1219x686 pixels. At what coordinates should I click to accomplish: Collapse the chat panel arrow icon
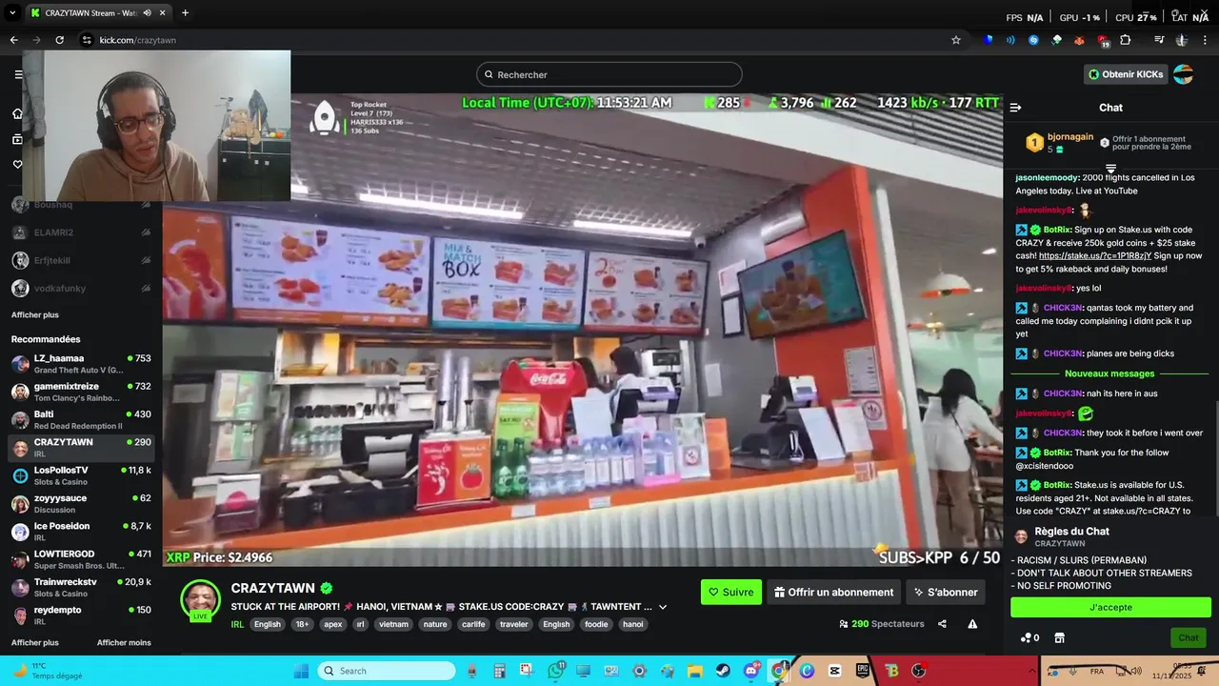(1015, 108)
